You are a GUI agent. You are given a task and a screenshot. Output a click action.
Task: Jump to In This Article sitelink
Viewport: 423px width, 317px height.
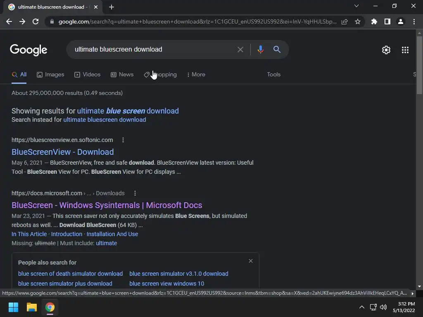[29, 234]
